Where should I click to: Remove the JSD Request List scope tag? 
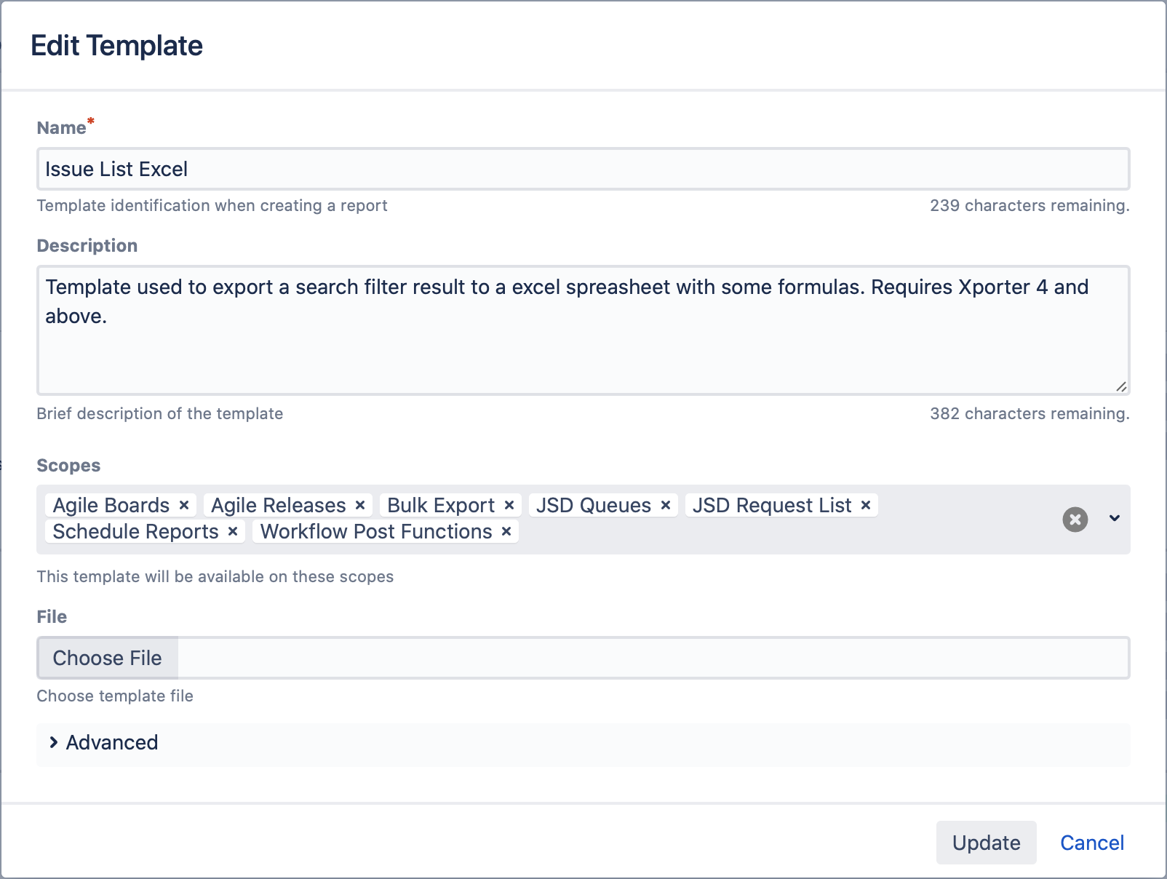coord(866,505)
